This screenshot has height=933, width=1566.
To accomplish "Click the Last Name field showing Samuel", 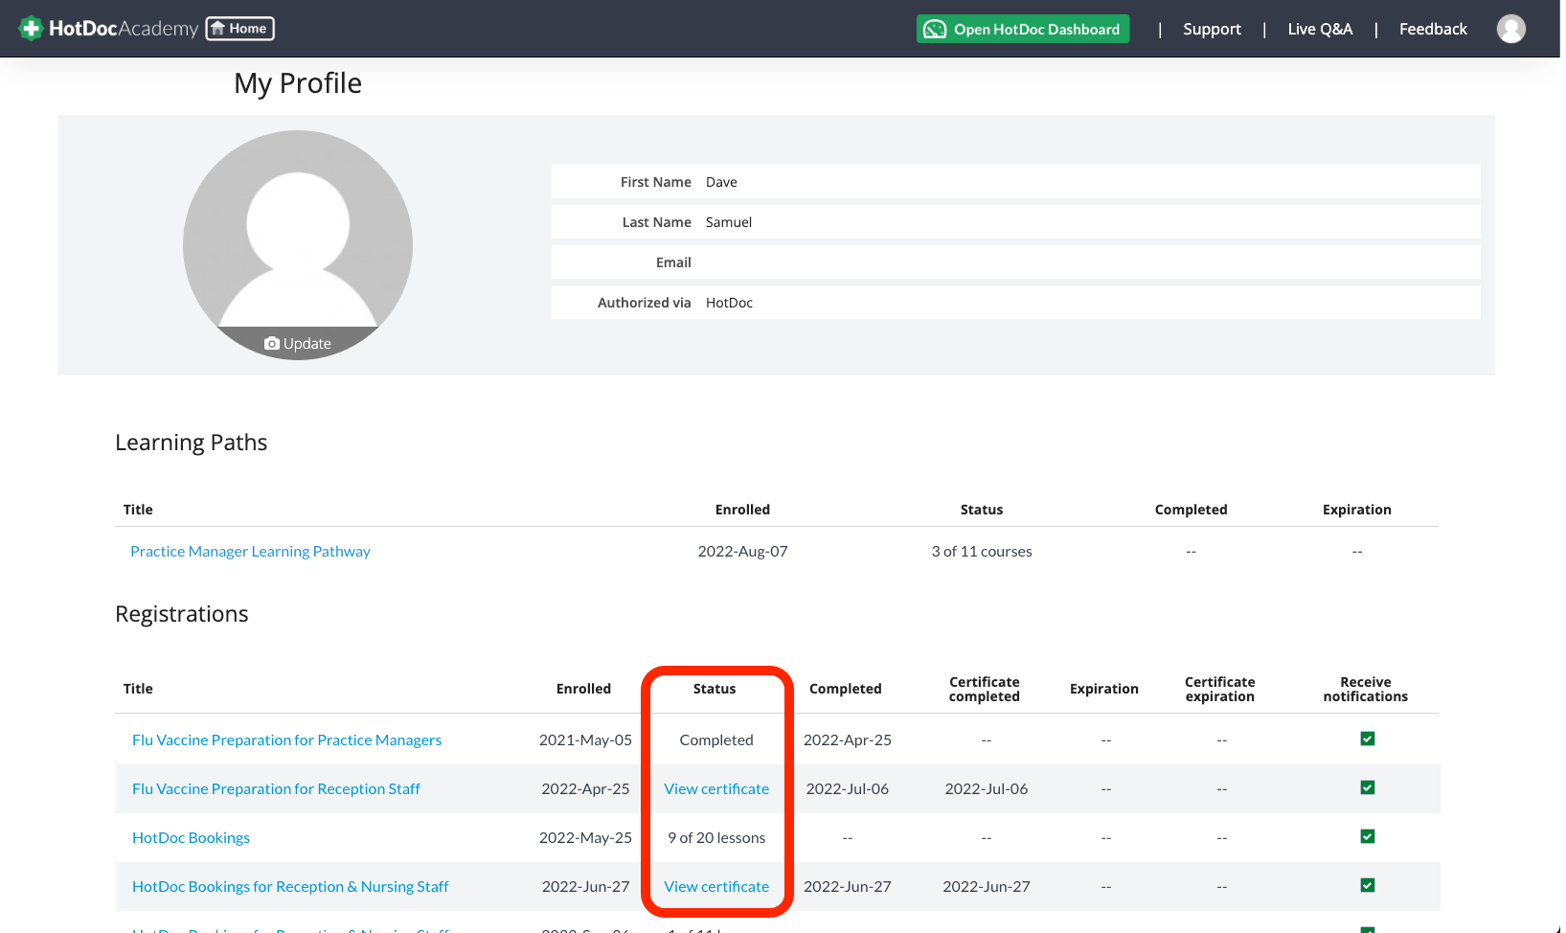I will click(x=1016, y=222).
